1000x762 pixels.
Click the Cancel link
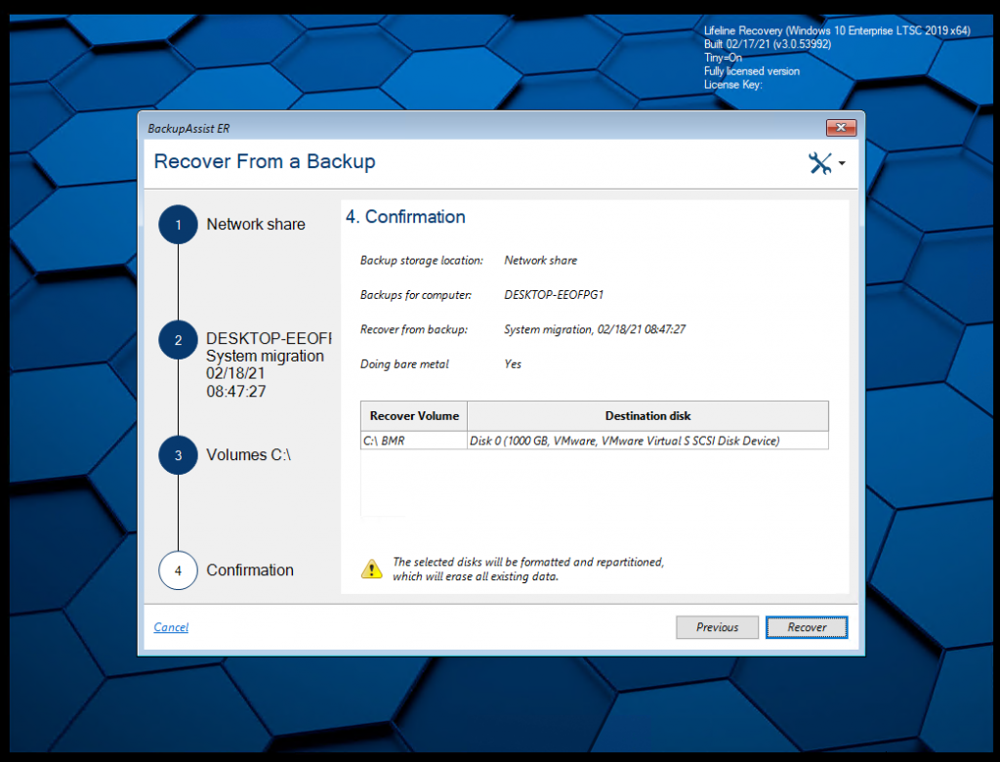coord(171,627)
